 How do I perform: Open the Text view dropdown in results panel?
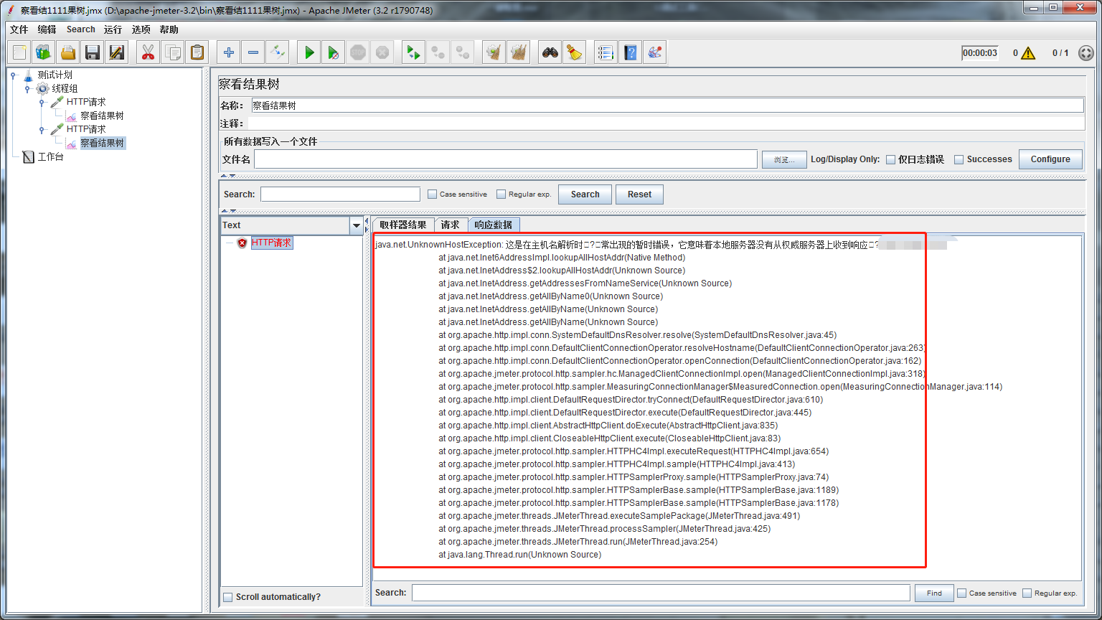point(356,225)
